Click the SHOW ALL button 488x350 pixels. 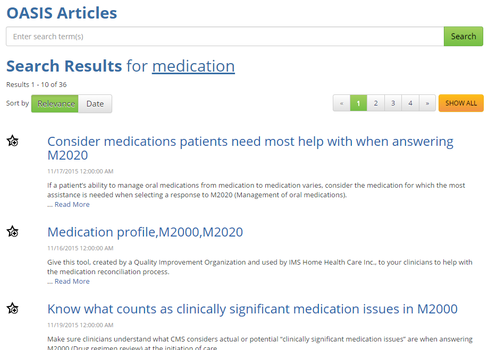[x=461, y=103]
